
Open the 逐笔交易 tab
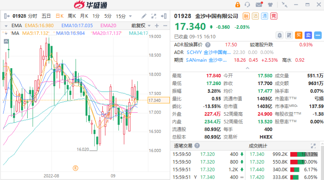(x=183, y=146)
